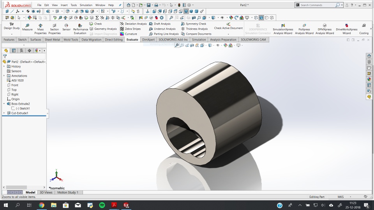Open the File menu

[39, 5]
